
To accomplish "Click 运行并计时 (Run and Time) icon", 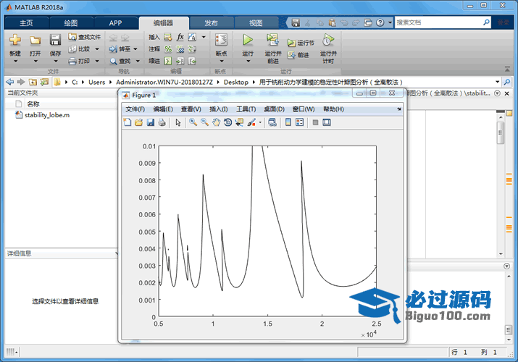I will click(328, 40).
